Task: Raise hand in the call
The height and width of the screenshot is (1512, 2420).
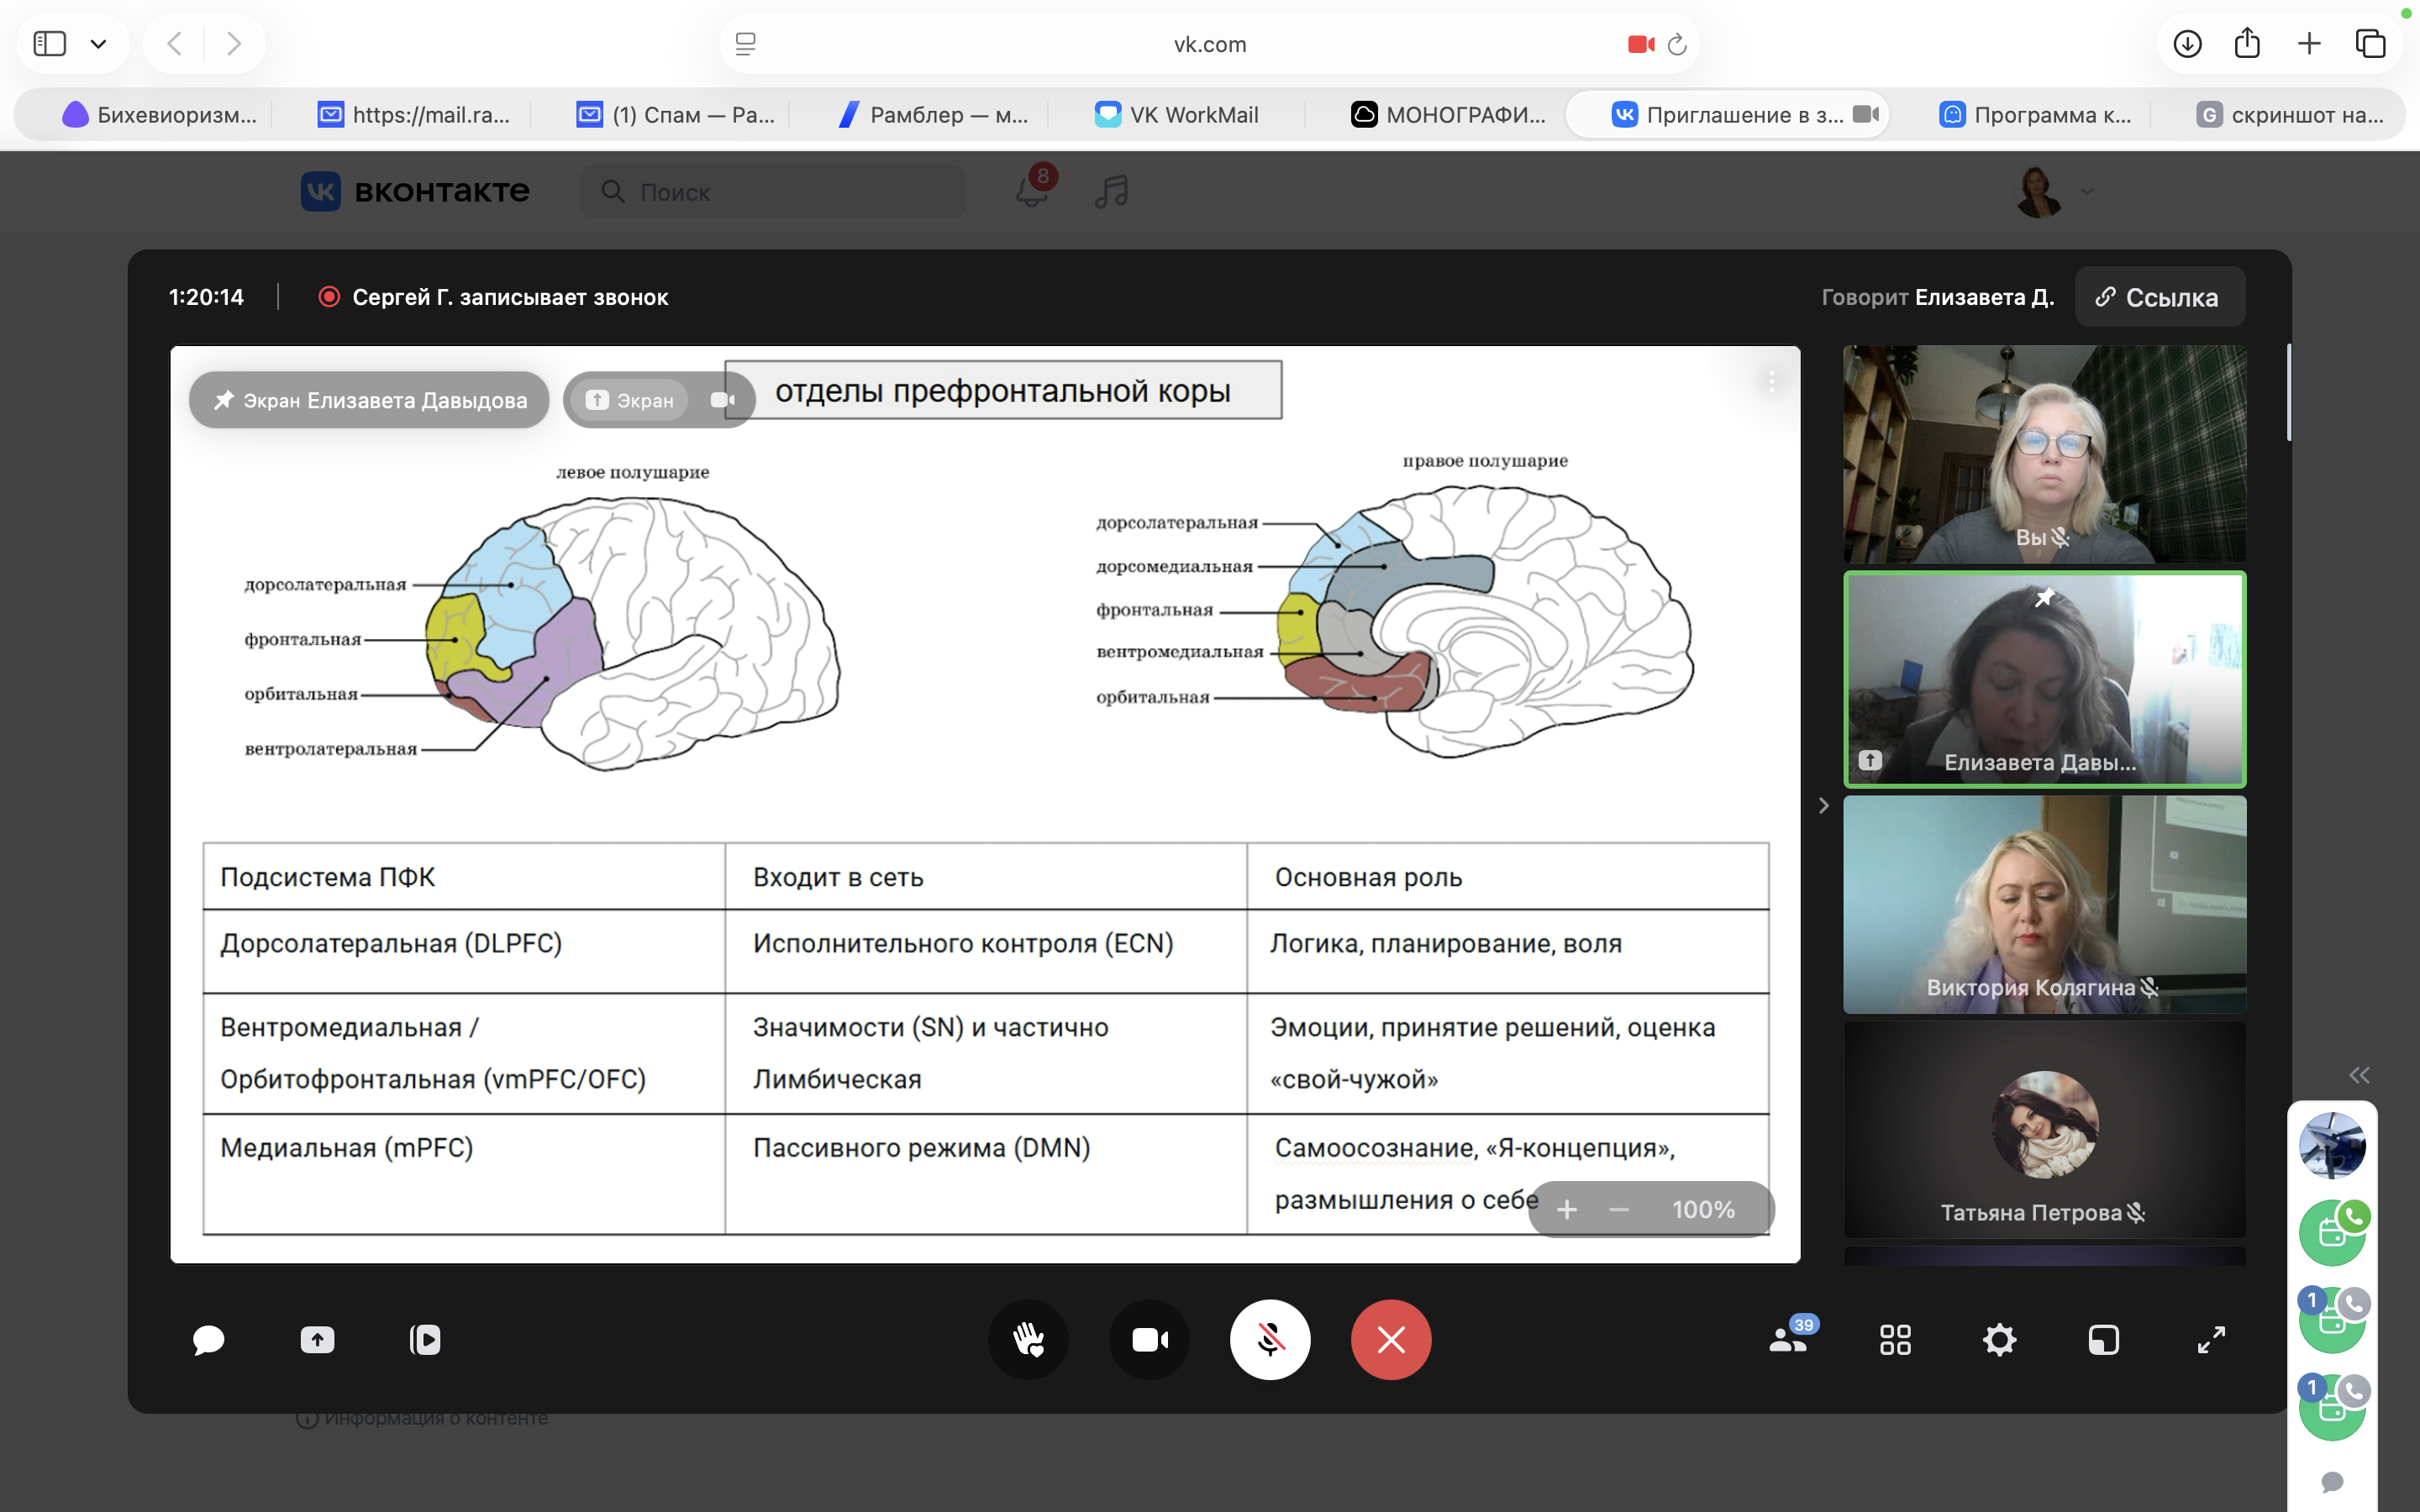Action: (x=1028, y=1339)
